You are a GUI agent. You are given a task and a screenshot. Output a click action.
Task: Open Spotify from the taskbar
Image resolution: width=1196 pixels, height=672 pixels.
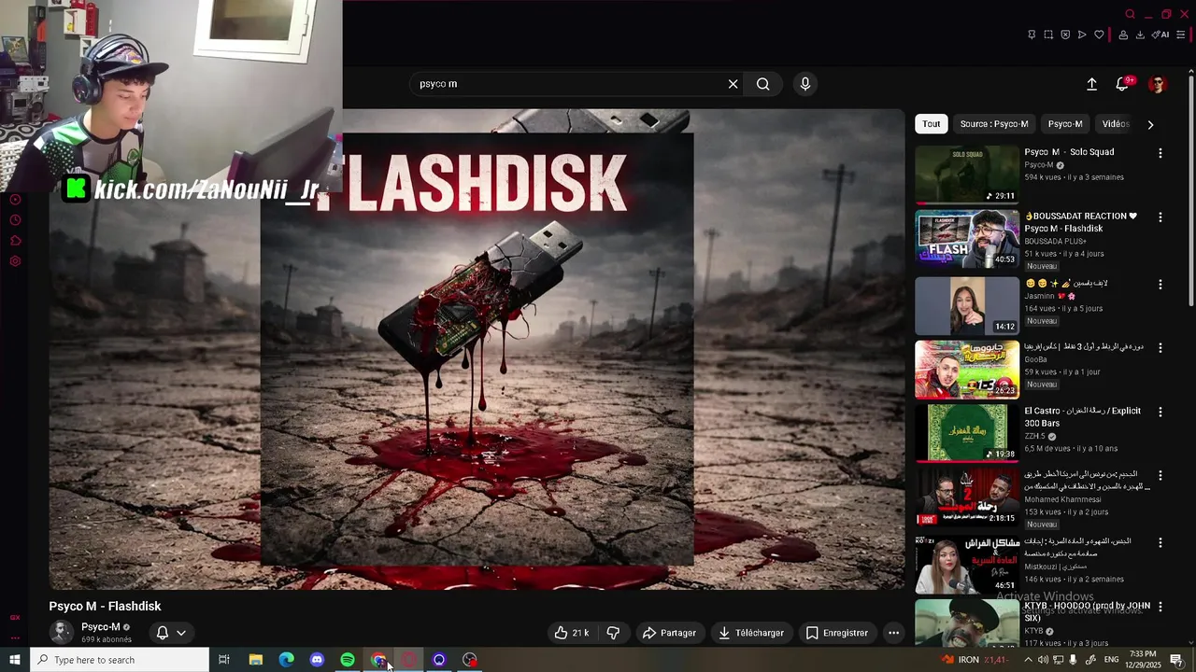(x=348, y=660)
